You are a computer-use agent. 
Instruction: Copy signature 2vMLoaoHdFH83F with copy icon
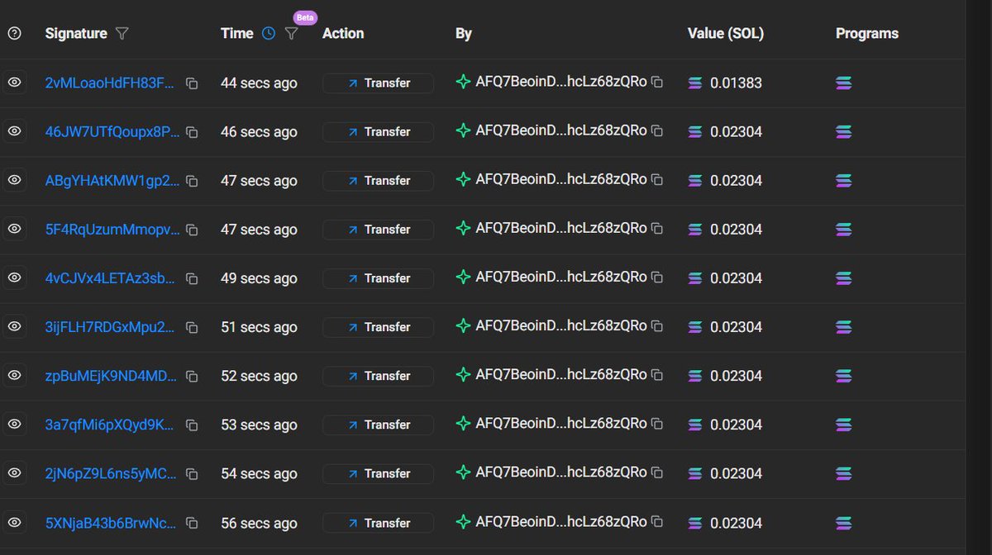pos(192,83)
